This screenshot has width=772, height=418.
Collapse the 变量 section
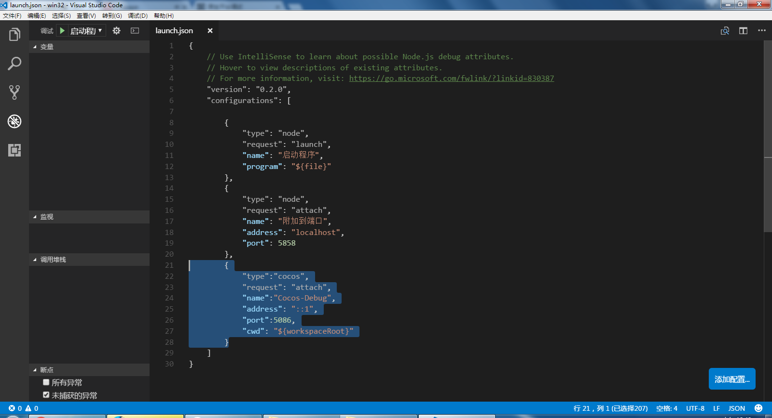(x=89, y=47)
